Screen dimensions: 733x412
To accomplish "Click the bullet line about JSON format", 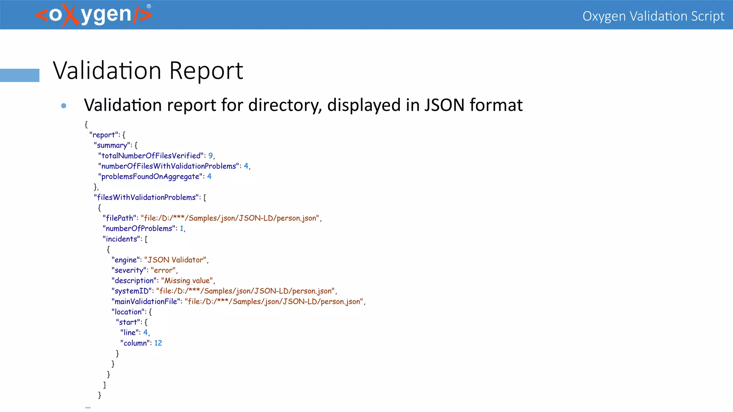I will (303, 105).
